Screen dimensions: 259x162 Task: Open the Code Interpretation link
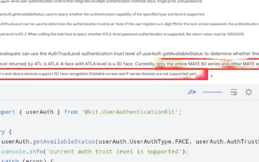click(212, 92)
